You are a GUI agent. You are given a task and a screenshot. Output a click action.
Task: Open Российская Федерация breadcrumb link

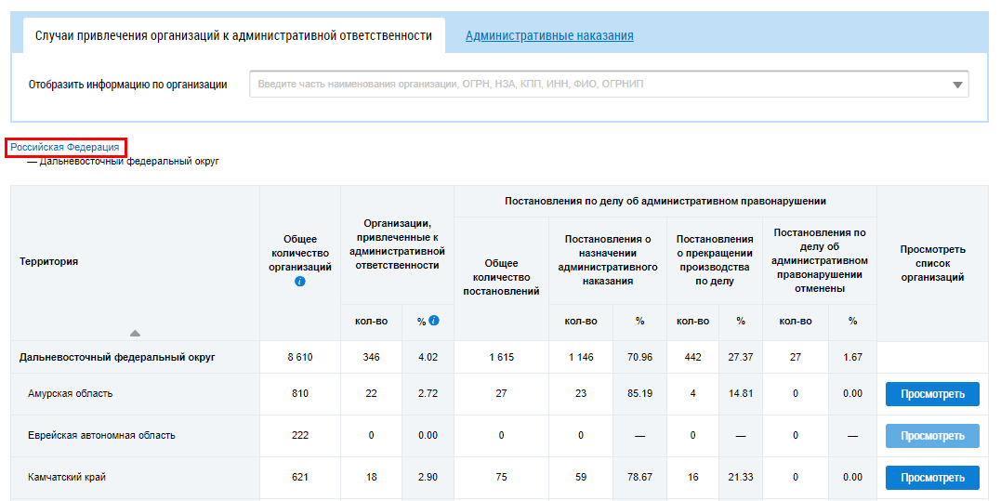65,147
